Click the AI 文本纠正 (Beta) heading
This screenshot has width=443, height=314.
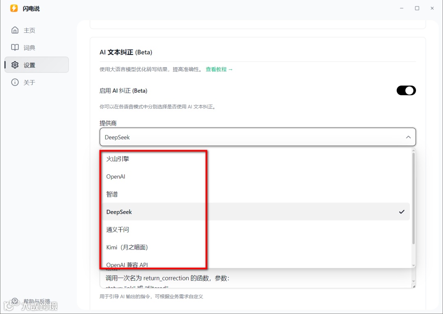click(126, 52)
